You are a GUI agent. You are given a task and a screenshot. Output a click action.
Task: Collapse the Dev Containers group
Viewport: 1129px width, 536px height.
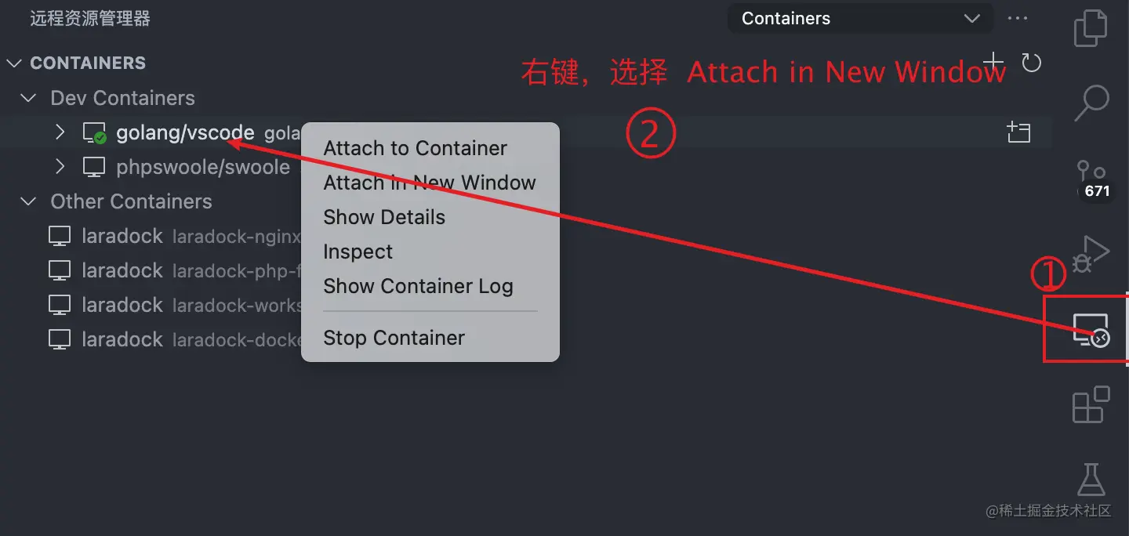[x=29, y=98]
